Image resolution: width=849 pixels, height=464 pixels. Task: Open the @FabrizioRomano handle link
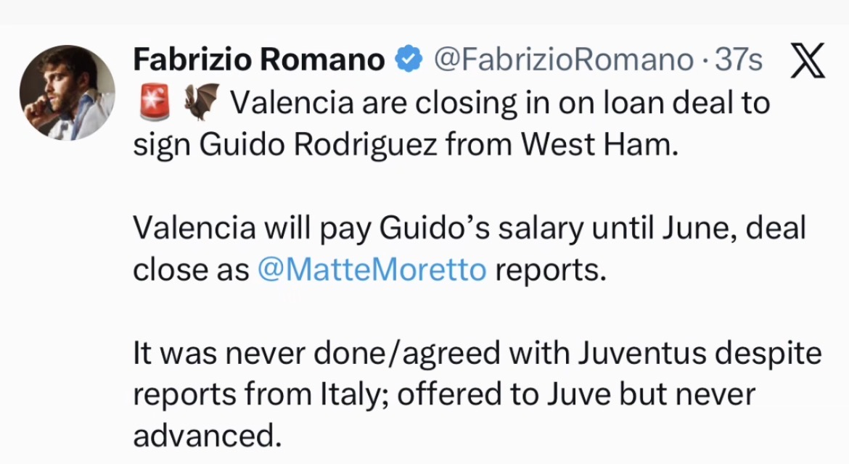pos(563,61)
